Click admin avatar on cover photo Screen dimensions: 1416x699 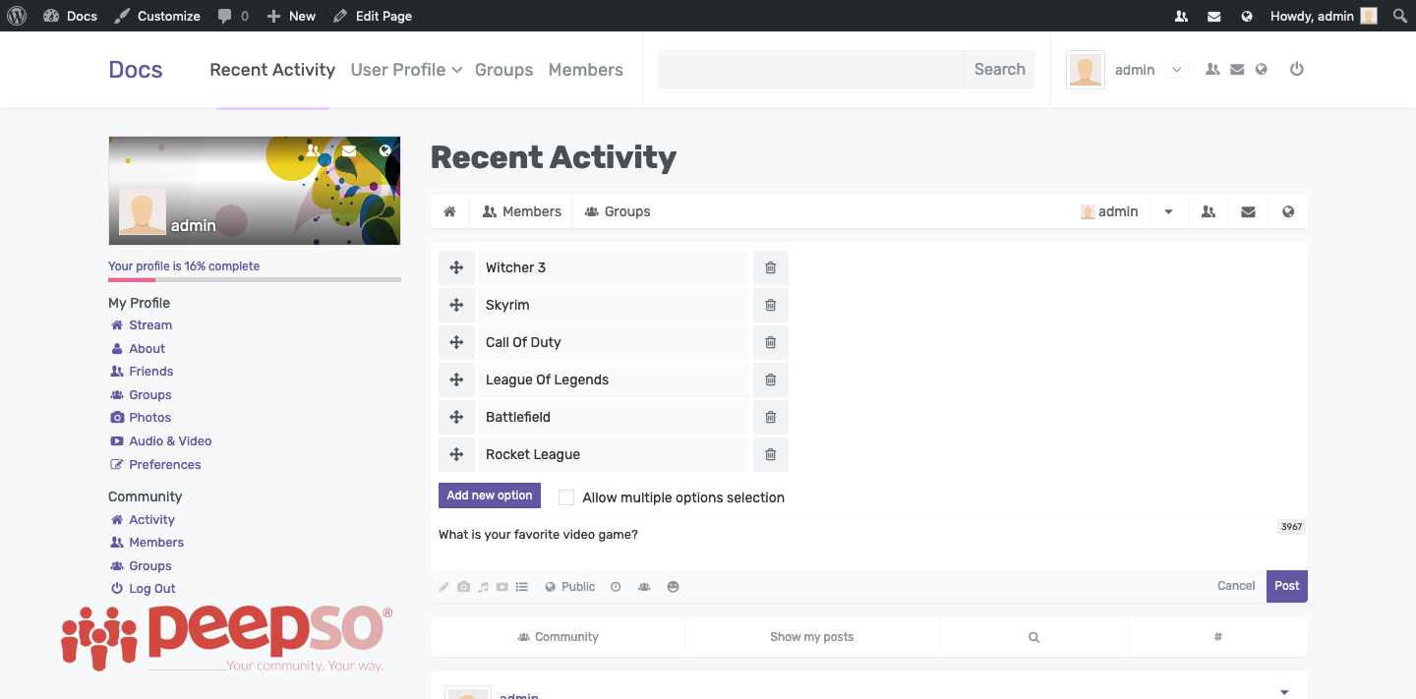coord(143,211)
